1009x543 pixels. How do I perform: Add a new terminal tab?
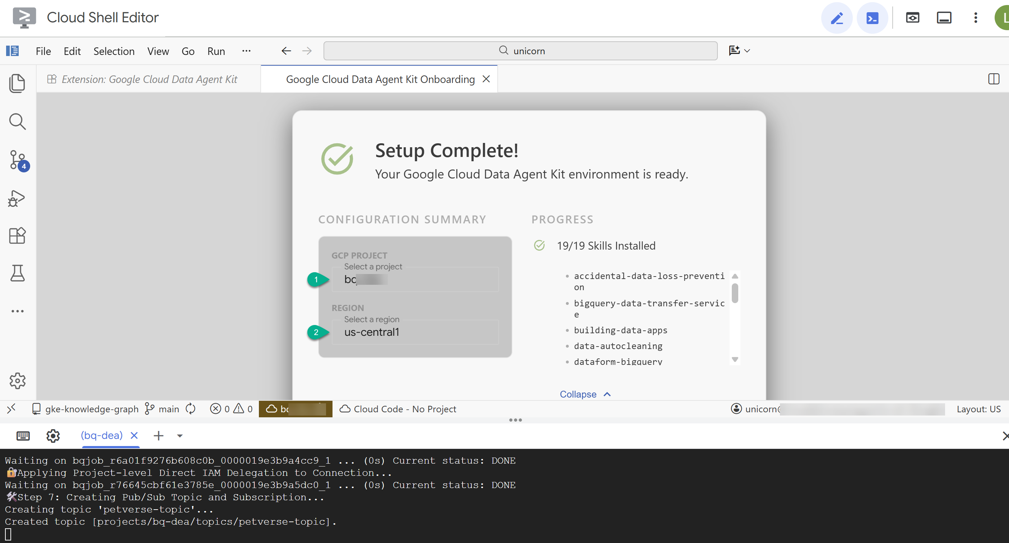158,436
